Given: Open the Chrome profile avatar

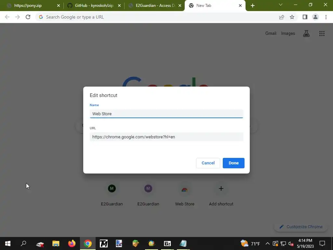Looking at the screenshot, I should coord(315,17).
